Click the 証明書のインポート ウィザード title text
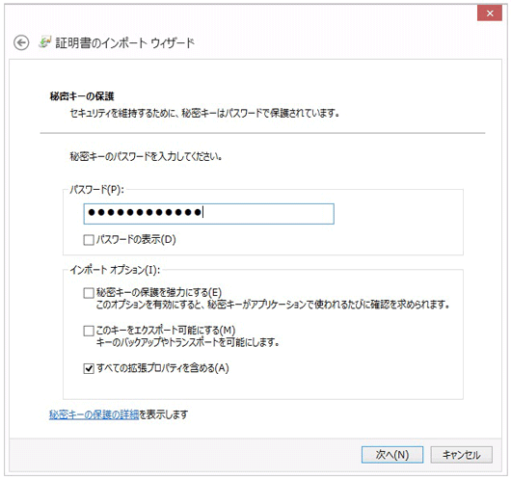This screenshot has height=480, width=511. (x=124, y=42)
